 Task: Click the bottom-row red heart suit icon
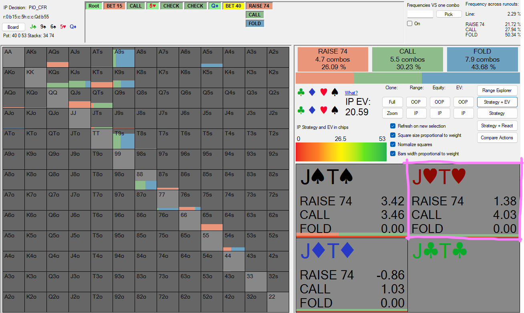(x=324, y=110)
